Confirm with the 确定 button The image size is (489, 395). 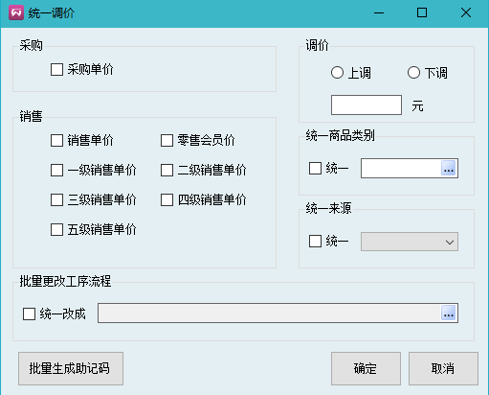tap(366, 368)
